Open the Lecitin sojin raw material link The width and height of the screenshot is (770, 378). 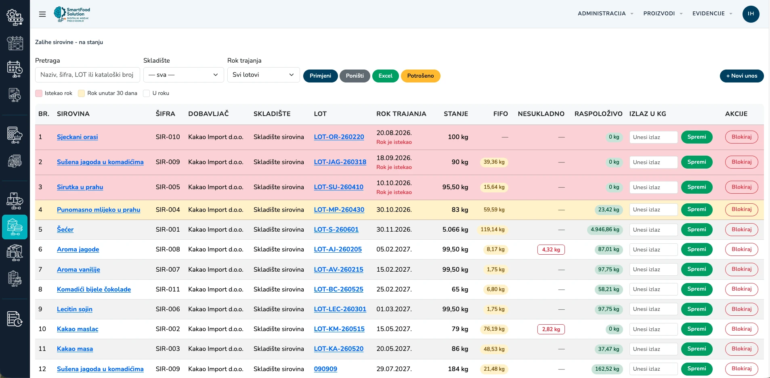pyautogui.click(x=75, y=309)
